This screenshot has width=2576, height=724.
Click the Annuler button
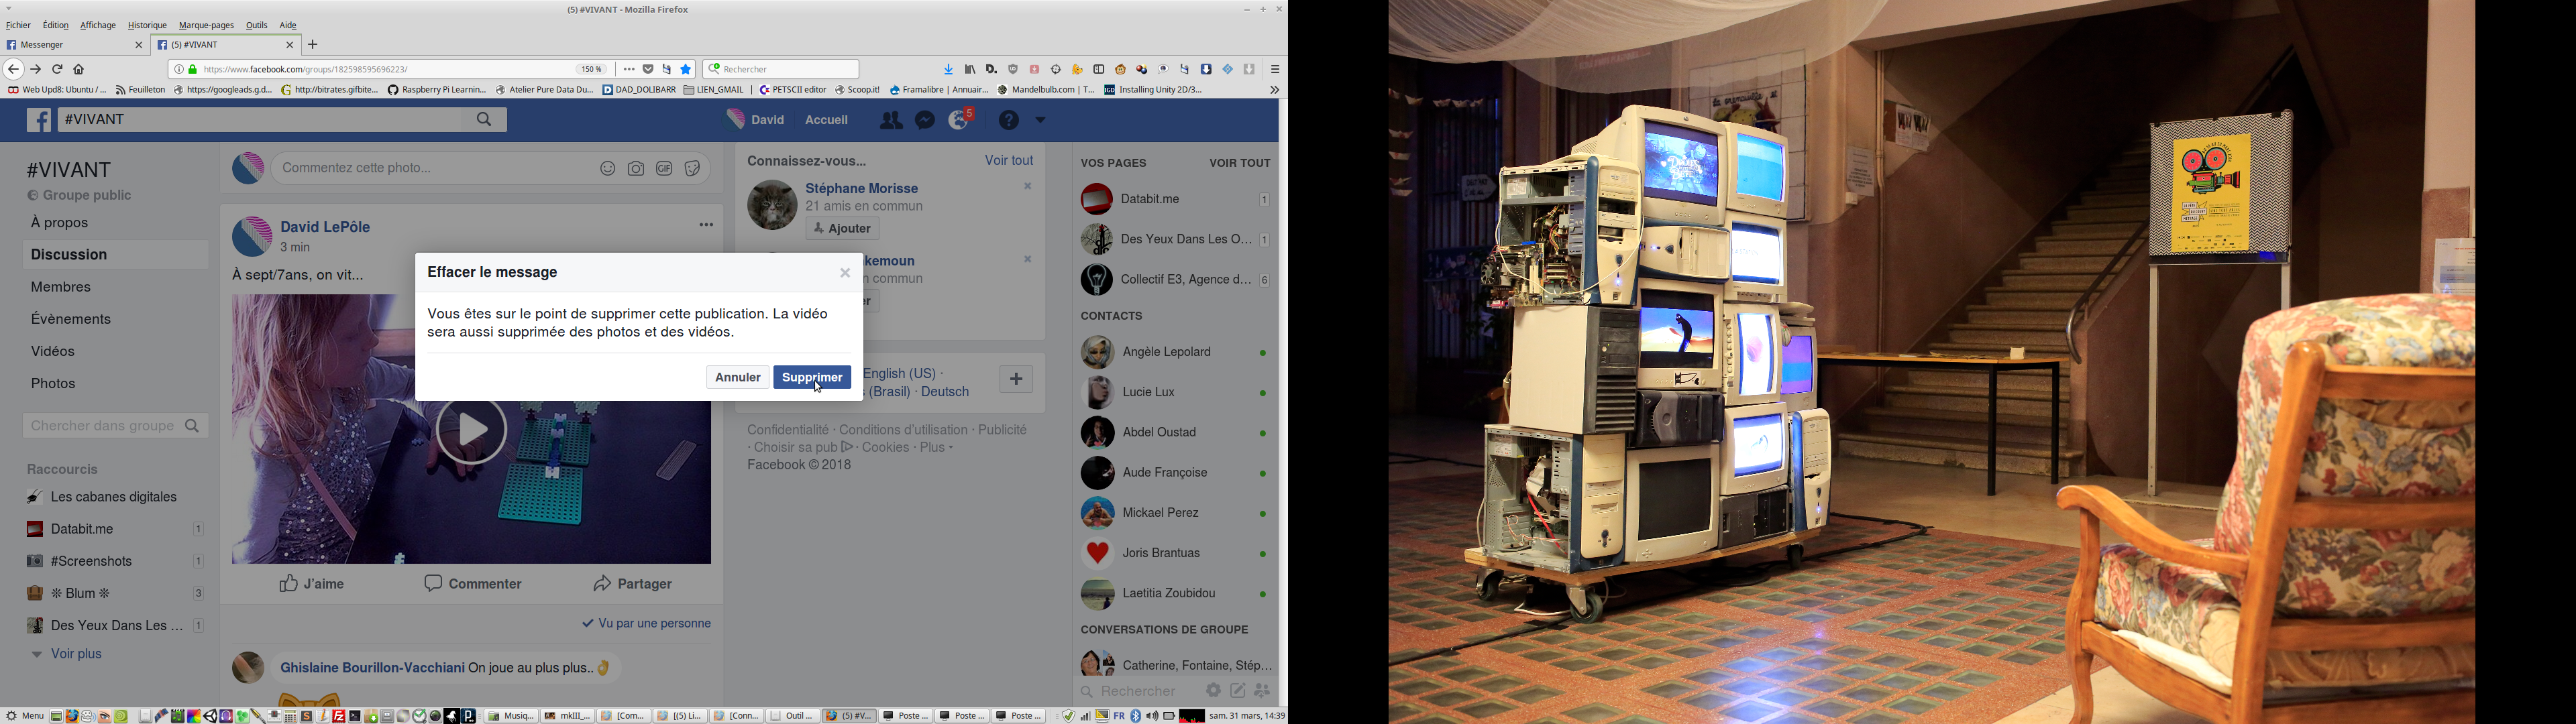(738, 377)
